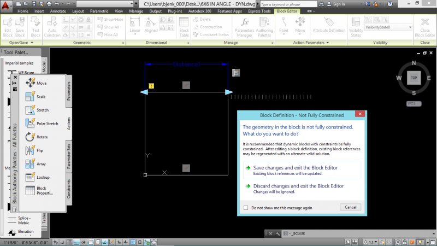The image size is (437, 246).
Task: Open the Manage panel dialog launcher
Action: point(272,43)
